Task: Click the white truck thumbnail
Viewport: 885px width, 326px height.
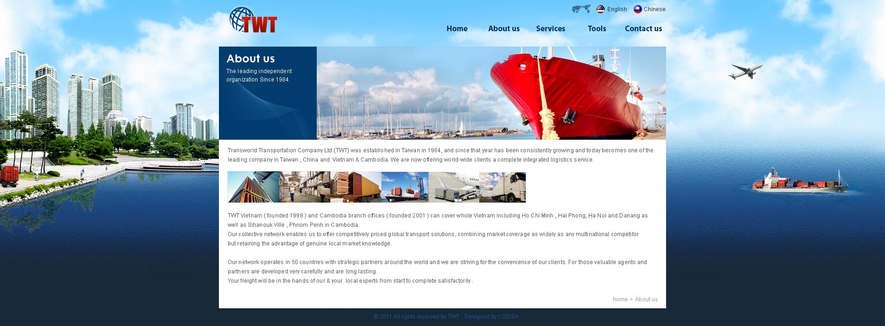Action: pyautogui.click(x=503, y=187)
